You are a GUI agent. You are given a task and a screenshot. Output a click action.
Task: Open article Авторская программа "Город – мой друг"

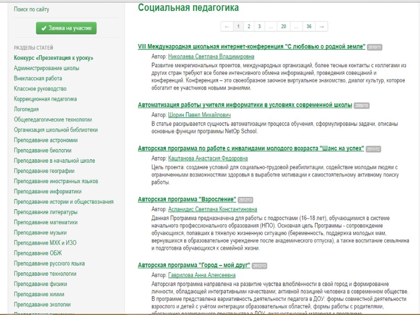tap(194, 265)
